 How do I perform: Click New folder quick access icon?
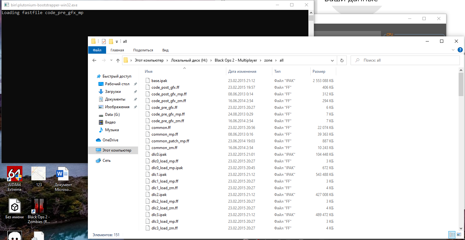point(111,41)
